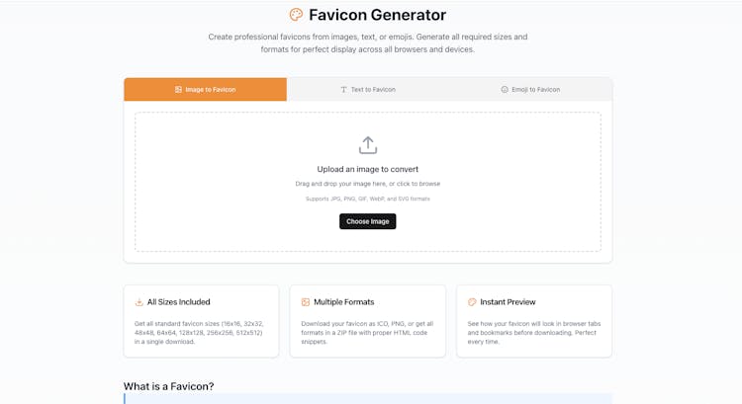Select the Emoji to Favicon tab
This screenshot has height=404, width=742.
tap(531, 90)
